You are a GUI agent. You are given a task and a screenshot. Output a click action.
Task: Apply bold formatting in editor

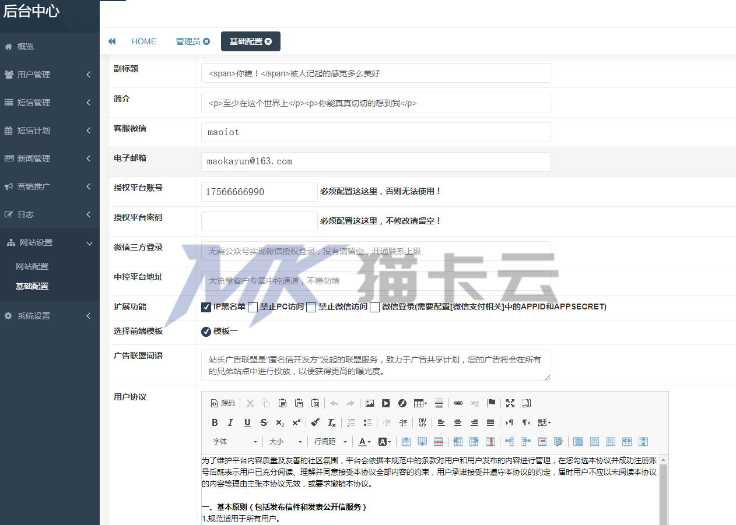click(215, 422)
